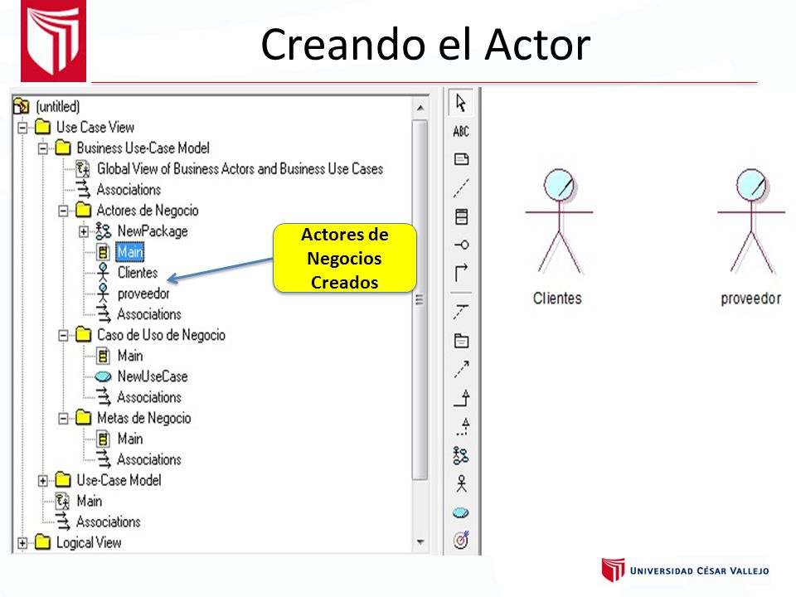Viewport: 796px width, 597px height.
Task: Select Associations under Actores de Negocio
Action: click(149, 314)
